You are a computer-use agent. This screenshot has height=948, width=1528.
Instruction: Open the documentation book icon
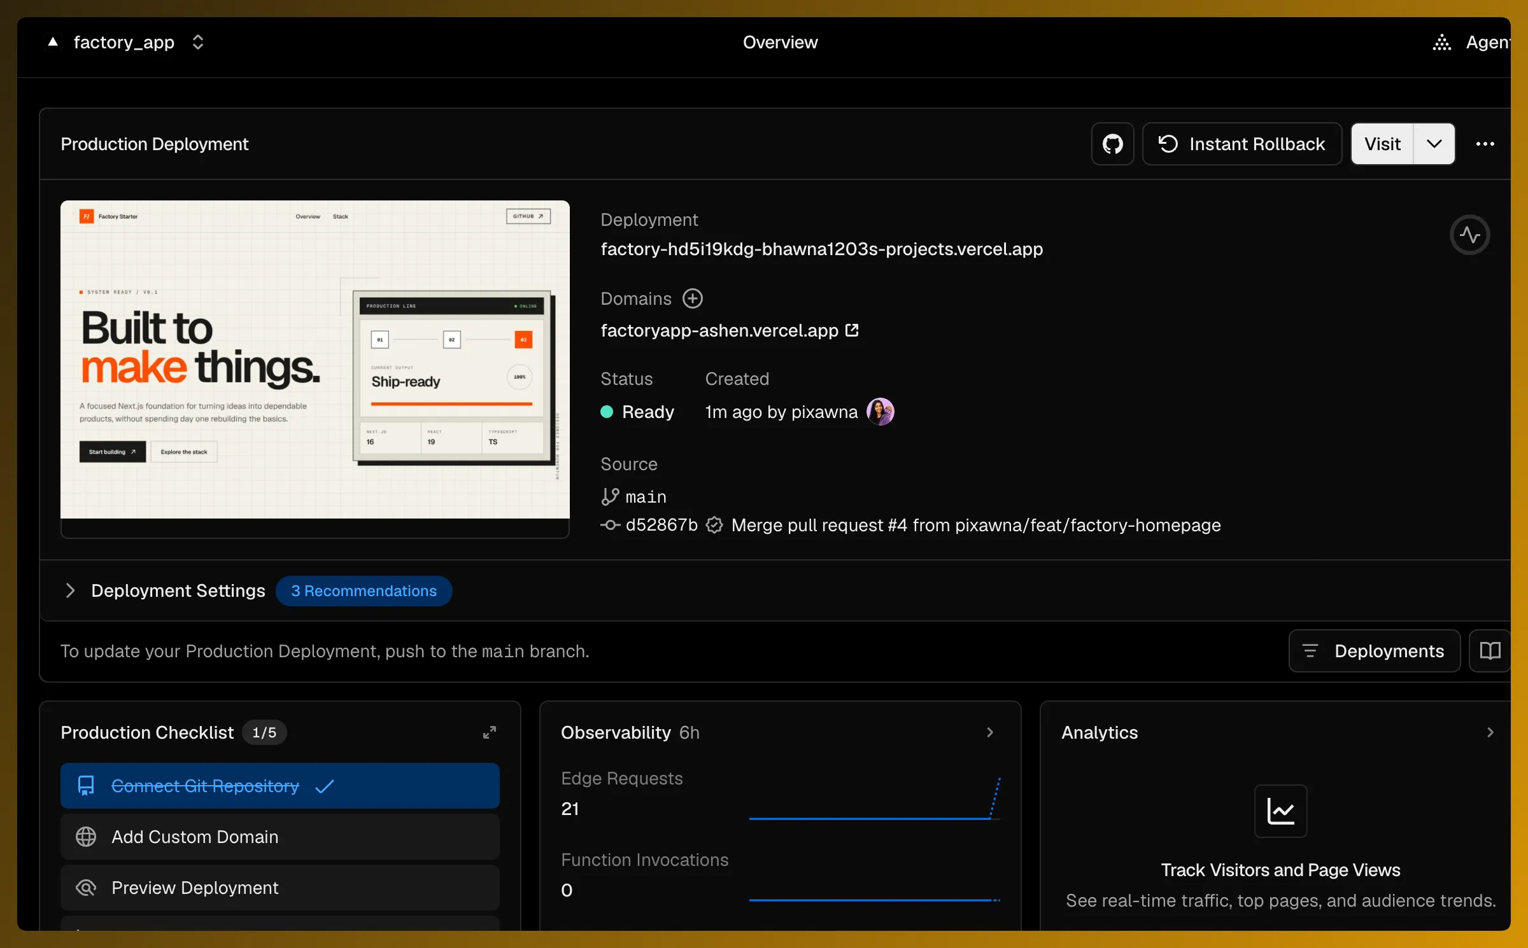tap(1490, 651)
